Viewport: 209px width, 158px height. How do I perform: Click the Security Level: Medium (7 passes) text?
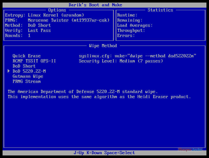click(121, 61)
